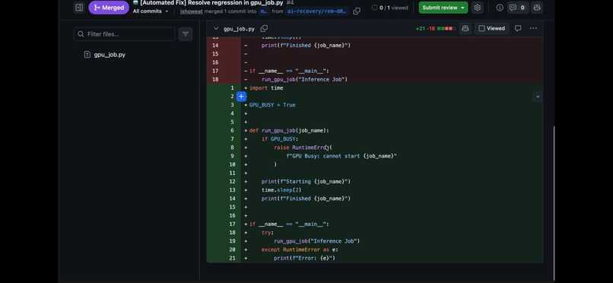Comment on the gpu_job.py file
The width and height of the screenshot is (613, 283).
tap(518, 29)
